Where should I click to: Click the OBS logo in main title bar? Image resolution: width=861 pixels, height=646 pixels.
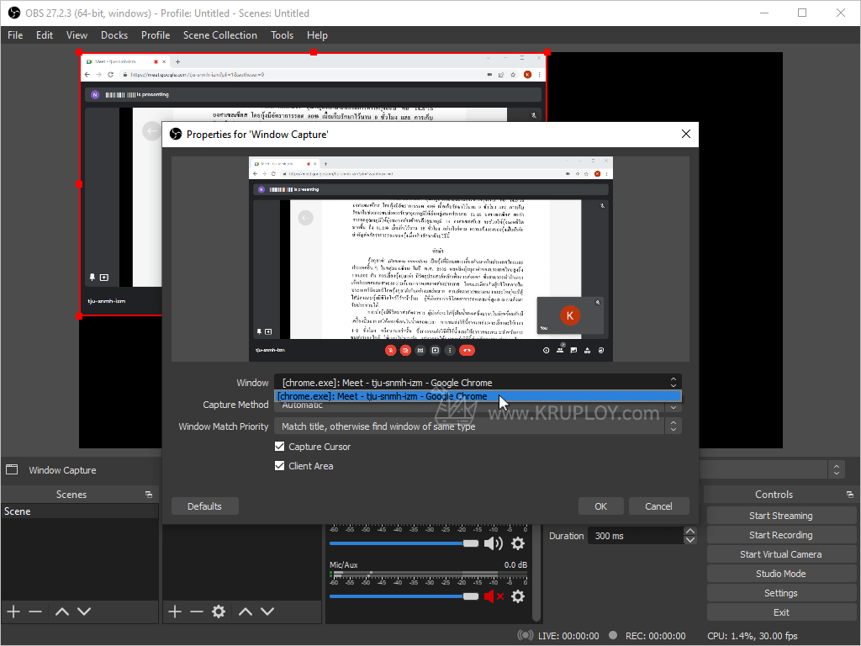[13, 13]
